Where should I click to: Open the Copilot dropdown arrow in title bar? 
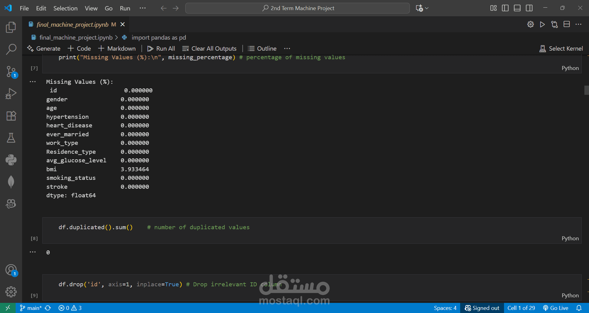click(x=427, y=8)
